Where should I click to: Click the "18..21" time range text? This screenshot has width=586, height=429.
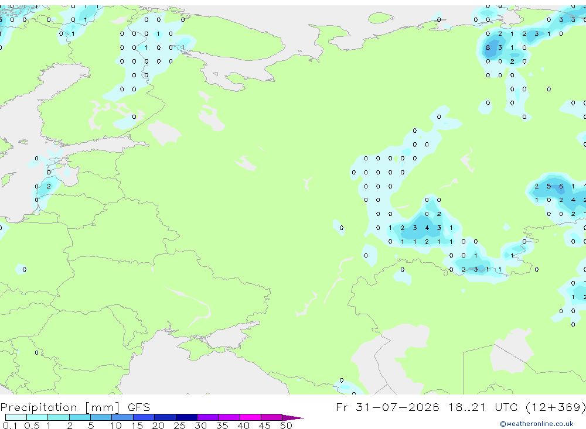[467, 407]
